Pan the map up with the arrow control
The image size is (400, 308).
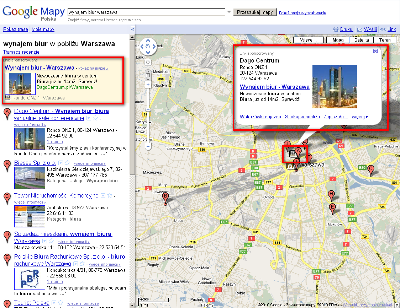148,41
